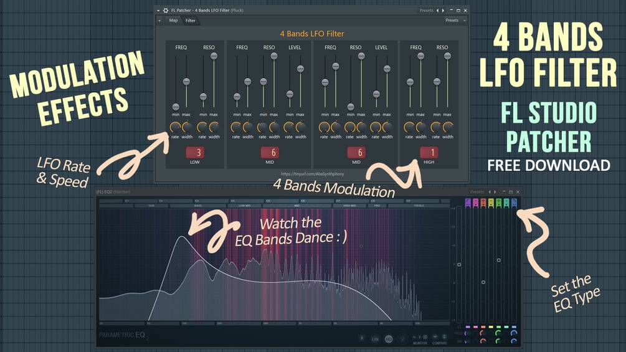Click LEVEL width knob in MID band beside HIGH
This screenshot has width=626, height=352.
387,127
